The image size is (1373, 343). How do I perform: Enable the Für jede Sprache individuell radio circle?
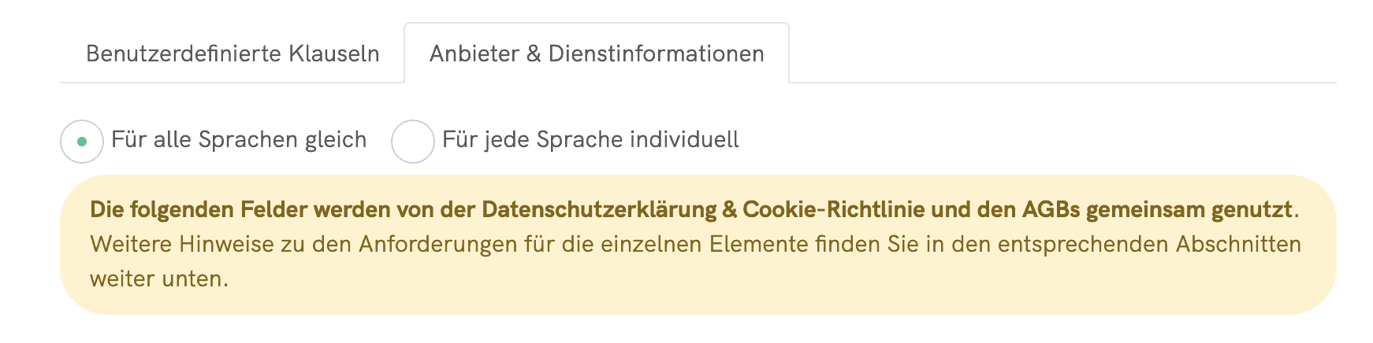pos(413,142)
